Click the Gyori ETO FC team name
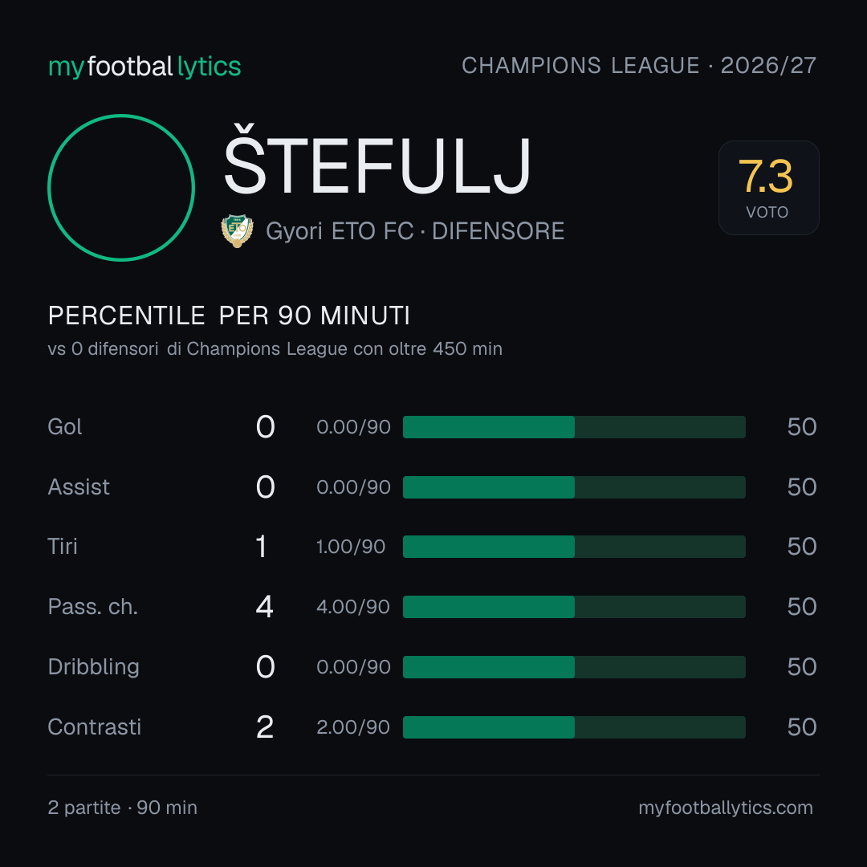The height and width of the screenshot is (867, 867). [x=340, y=231]
